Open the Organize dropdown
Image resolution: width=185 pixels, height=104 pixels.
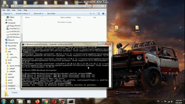point(8,14)
